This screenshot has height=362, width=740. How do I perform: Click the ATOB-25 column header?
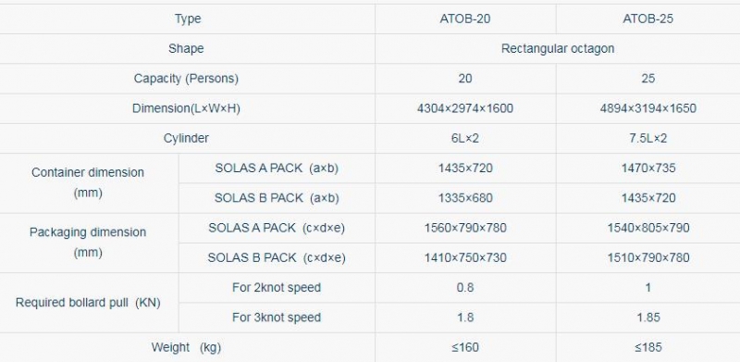648,19
